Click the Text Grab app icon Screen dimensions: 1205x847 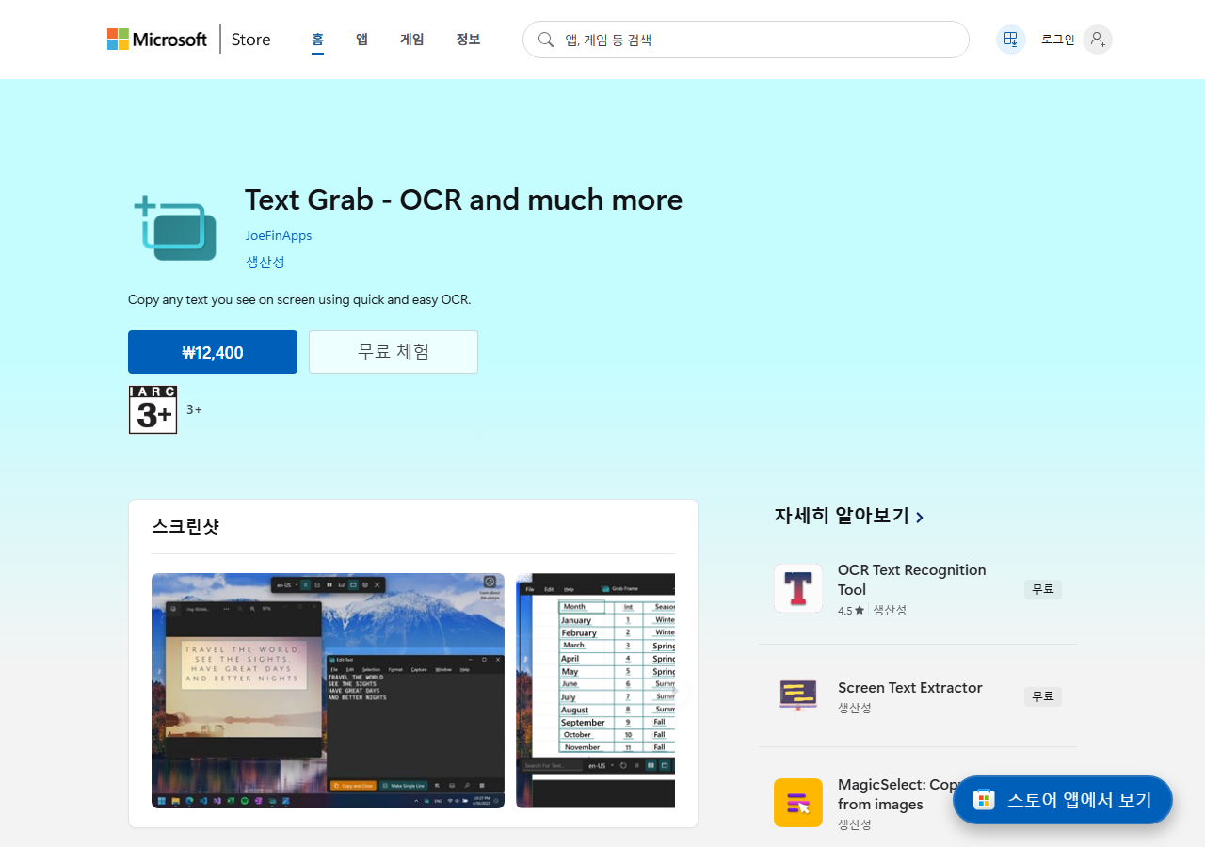(x=174, y=229)
